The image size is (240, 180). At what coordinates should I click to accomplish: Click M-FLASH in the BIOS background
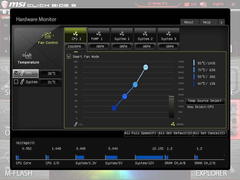19,173
